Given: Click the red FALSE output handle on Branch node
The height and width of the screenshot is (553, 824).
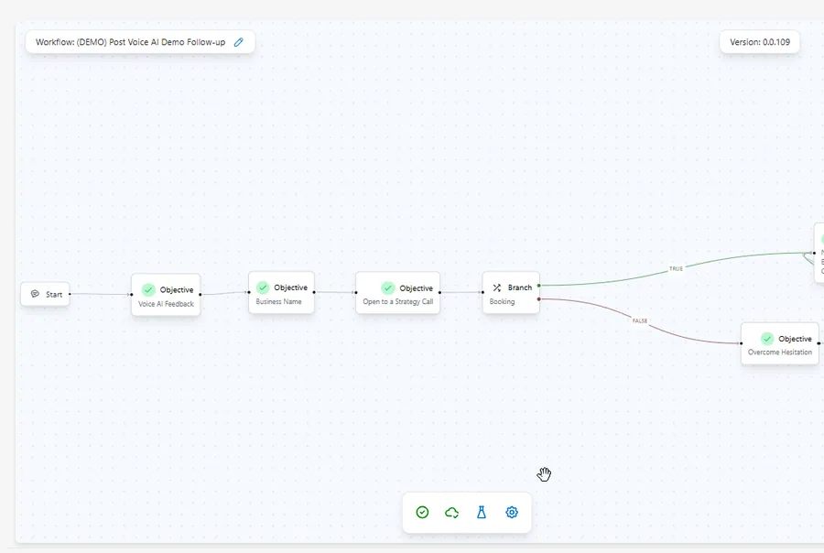Looking at the screenshot, I should click(x=539, y=299).
